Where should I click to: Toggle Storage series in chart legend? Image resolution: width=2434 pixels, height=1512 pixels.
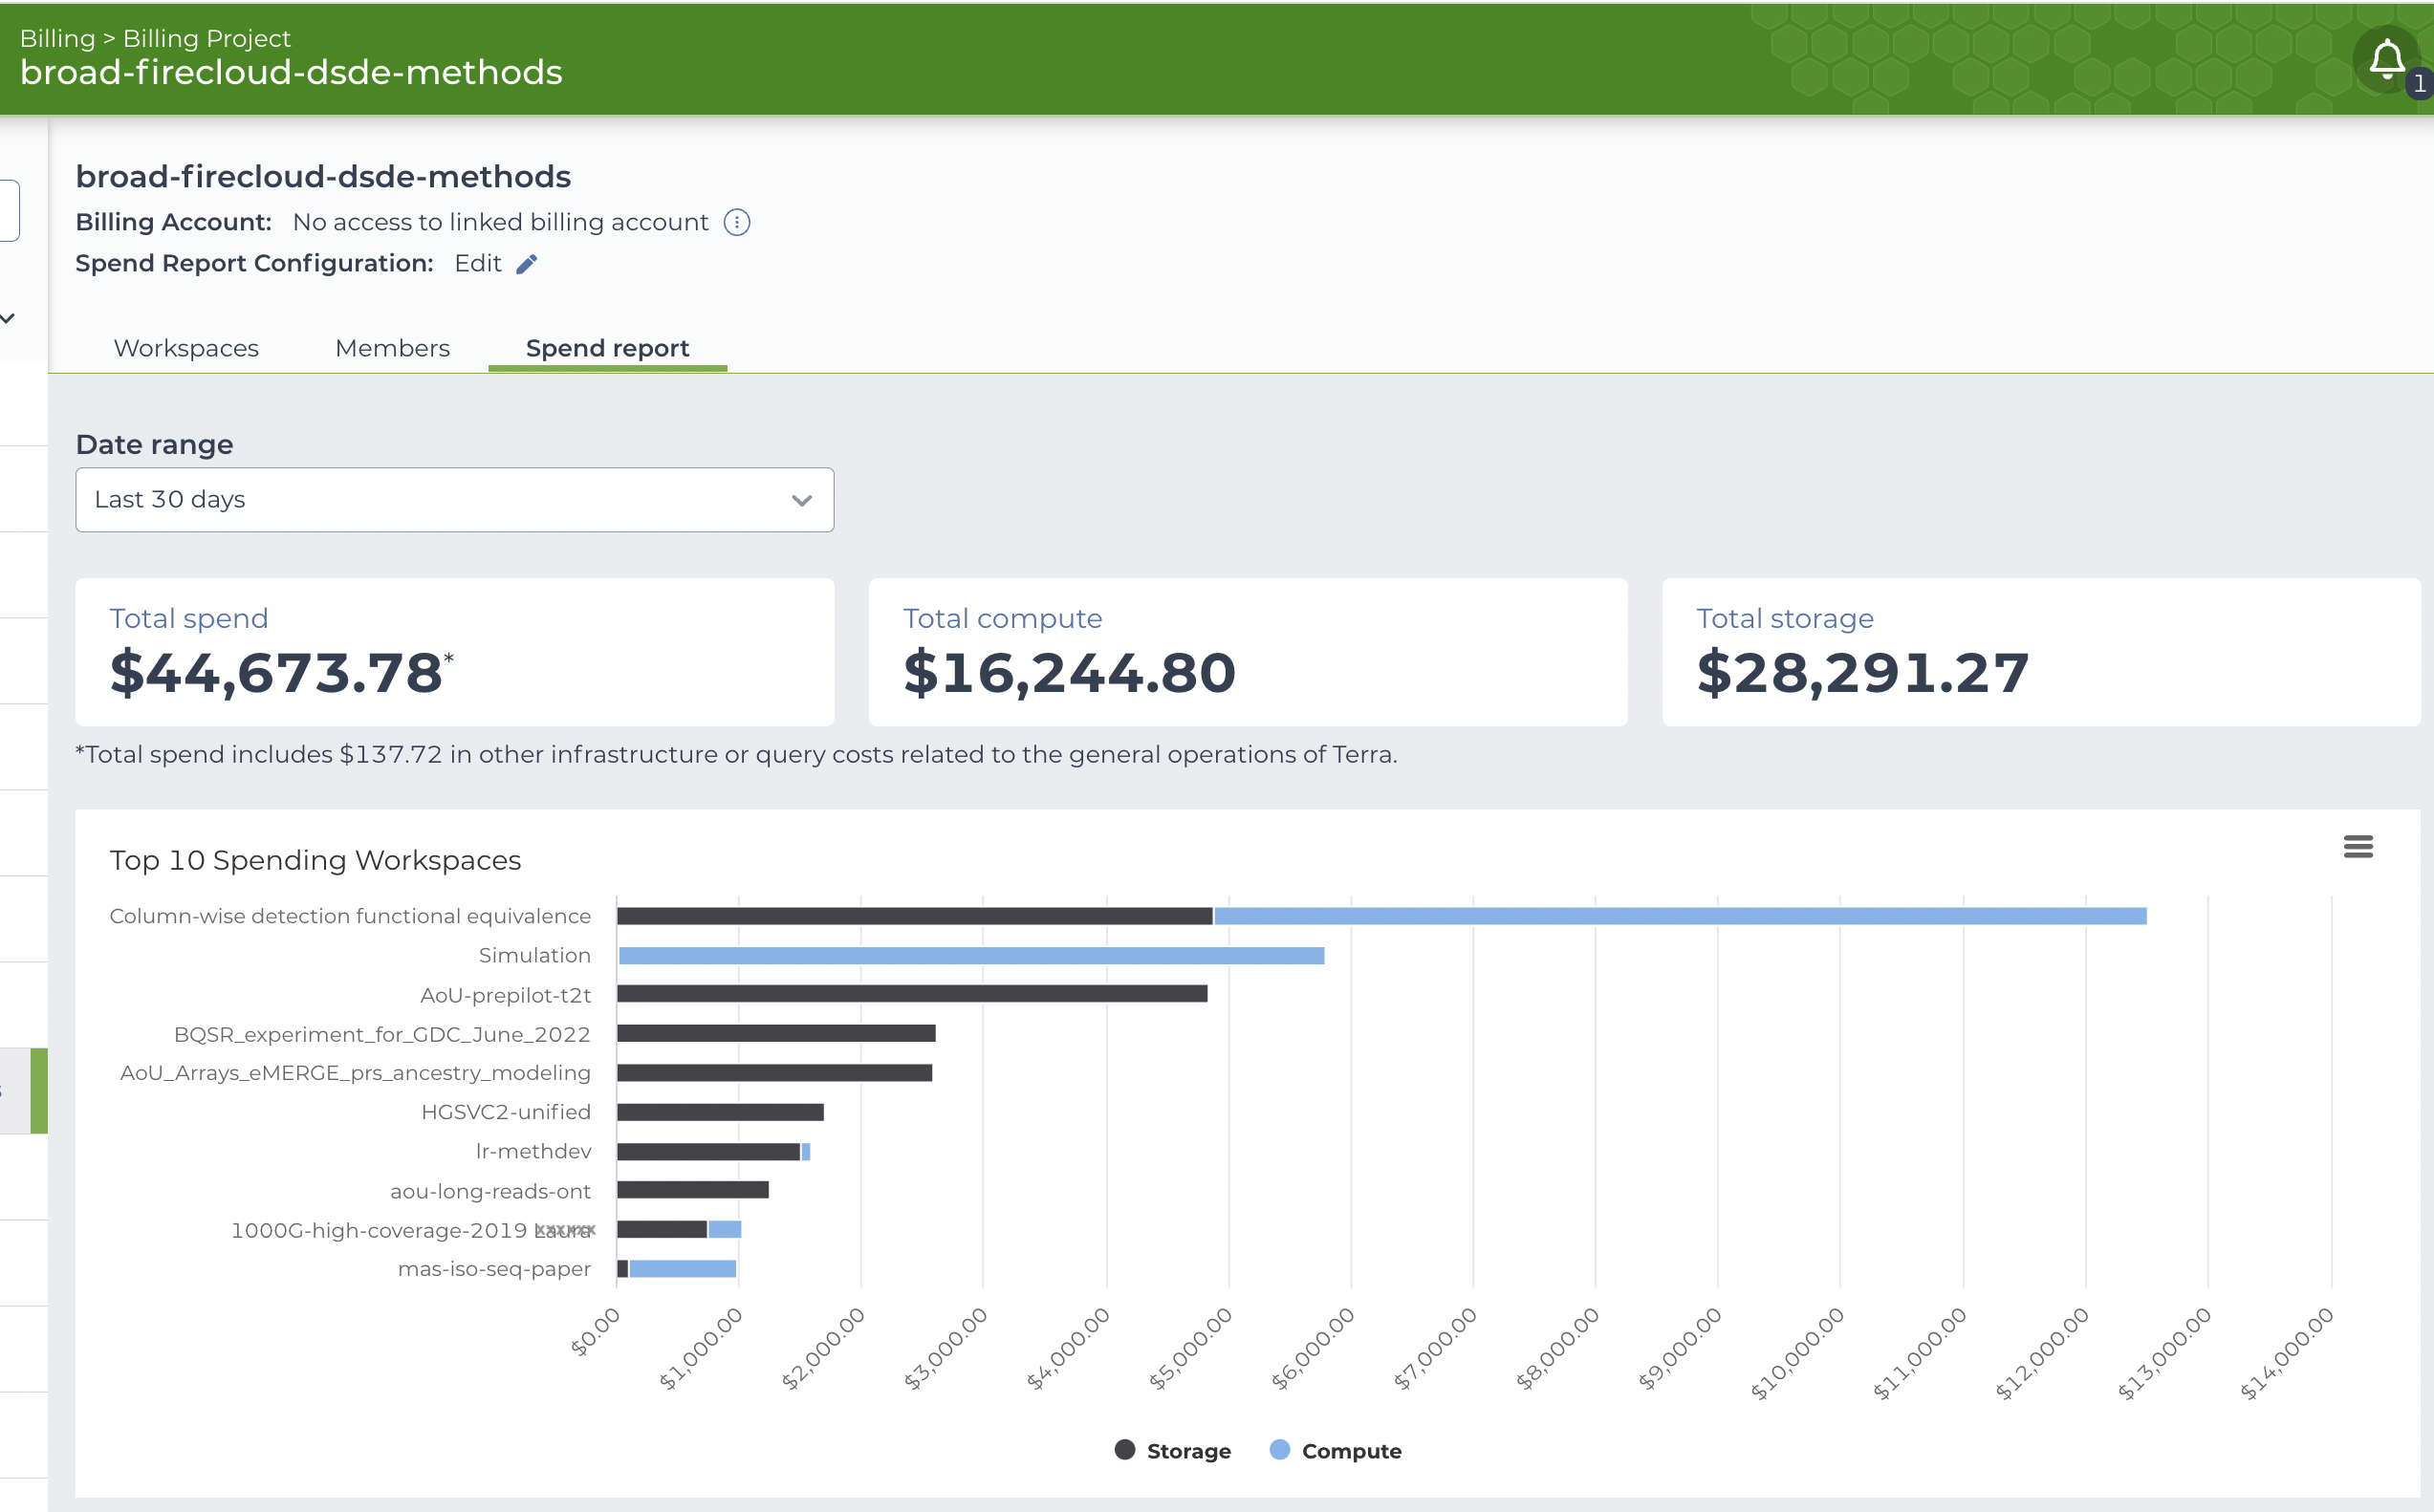1173,1450
